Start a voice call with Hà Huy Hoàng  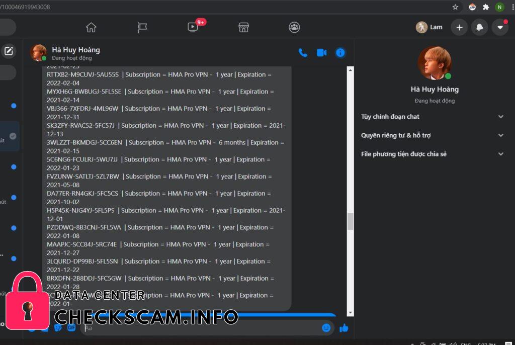303,53
